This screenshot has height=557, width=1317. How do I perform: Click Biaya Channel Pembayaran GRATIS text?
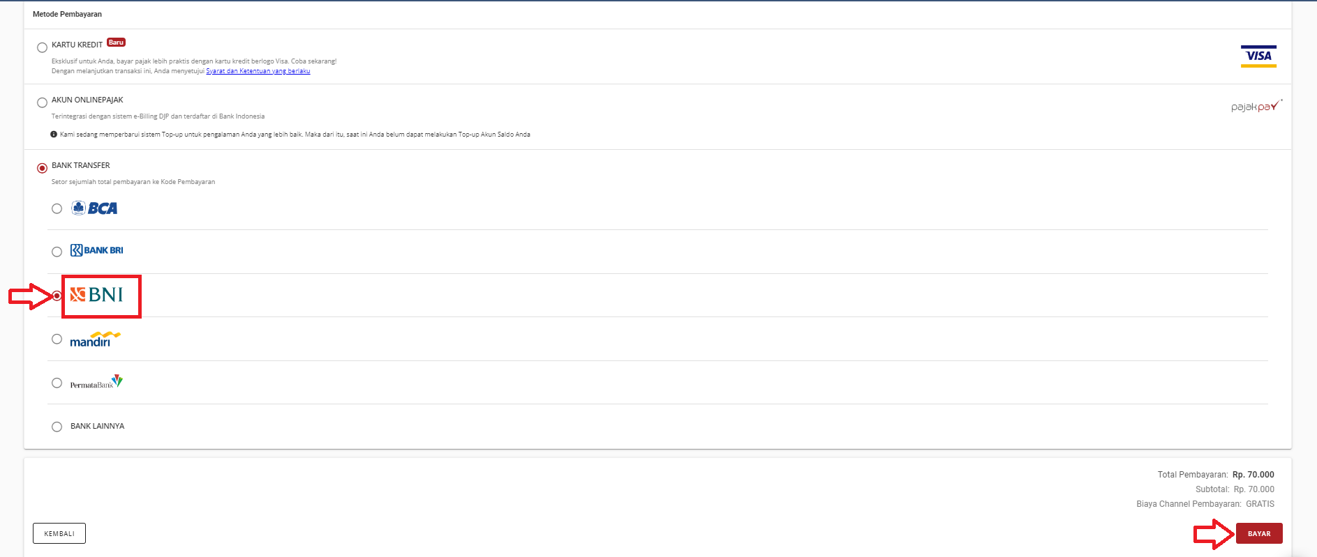click(1205, 504)
